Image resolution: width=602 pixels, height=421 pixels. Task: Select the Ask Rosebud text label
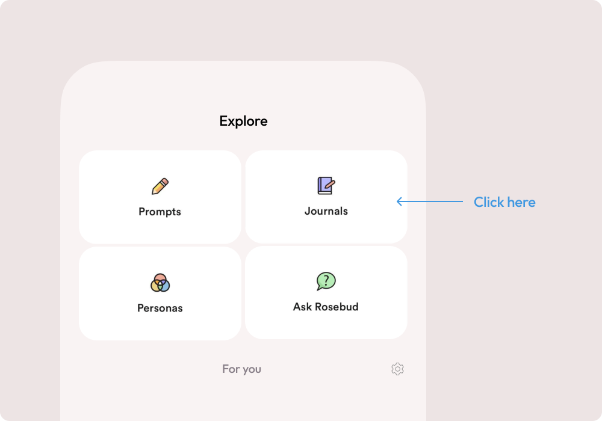pyautogui.click(x=326, y=307)
